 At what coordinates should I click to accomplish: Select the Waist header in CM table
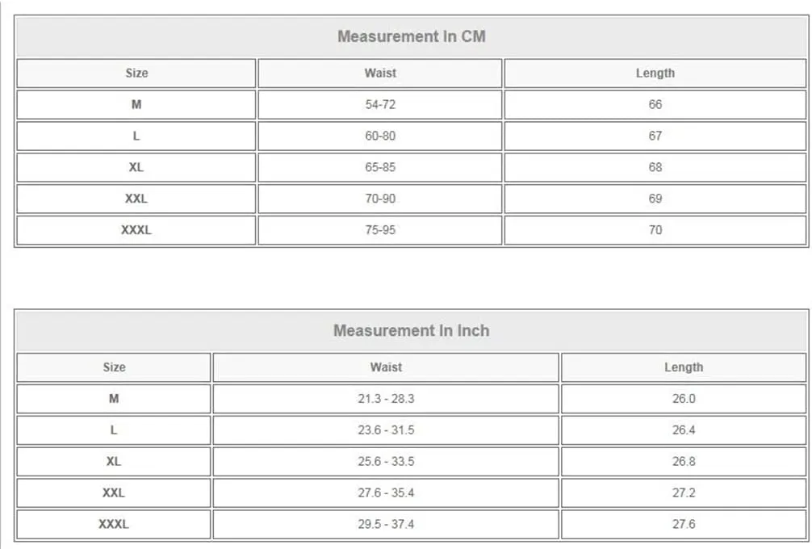(380, 73)
